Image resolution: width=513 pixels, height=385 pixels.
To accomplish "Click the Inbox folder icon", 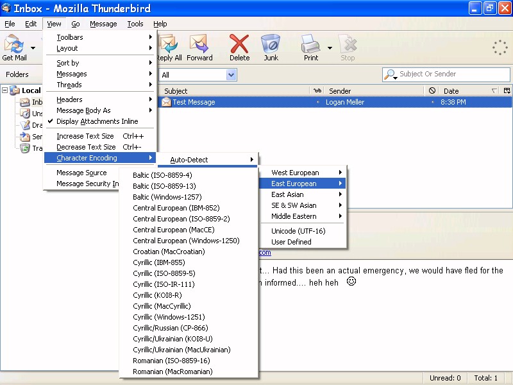I will (25, 102).
